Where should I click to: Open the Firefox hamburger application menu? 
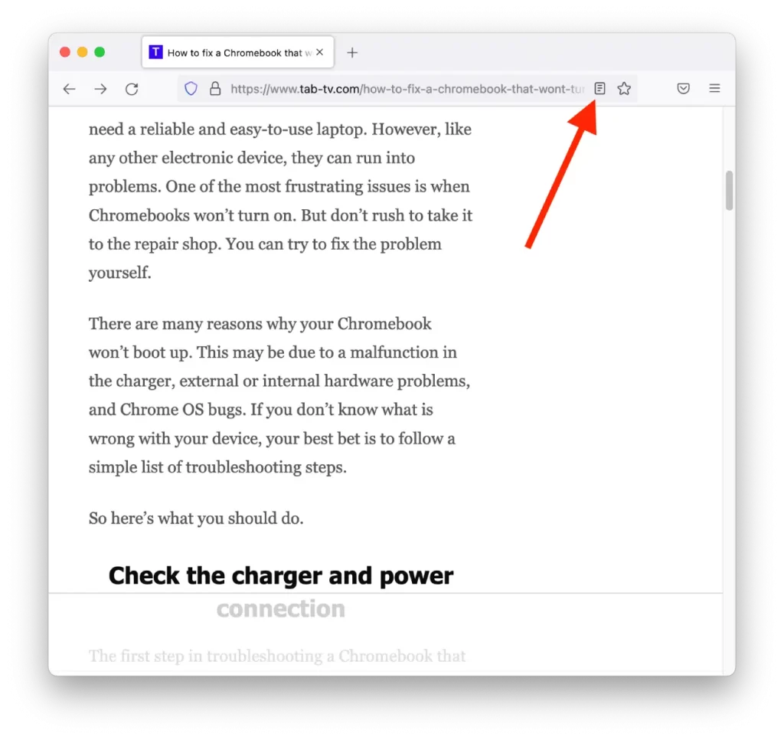(x=714, y=89)
